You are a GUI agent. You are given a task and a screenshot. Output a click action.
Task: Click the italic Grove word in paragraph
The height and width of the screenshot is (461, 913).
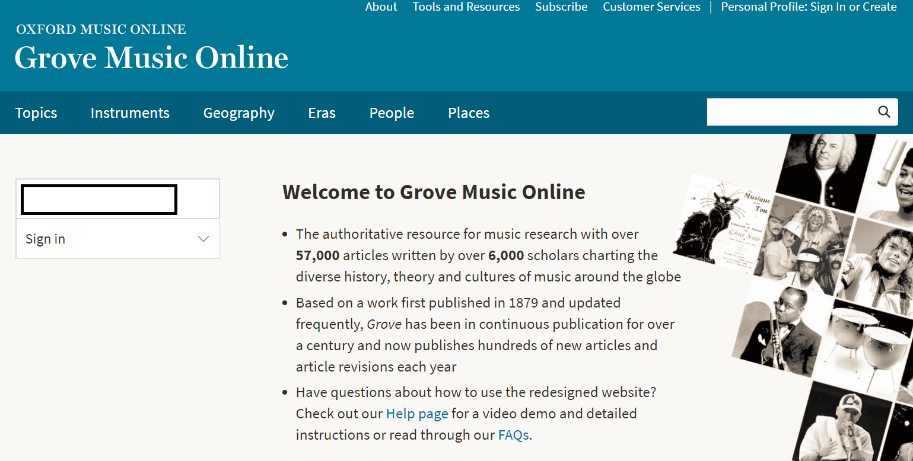tap(384, 324)
